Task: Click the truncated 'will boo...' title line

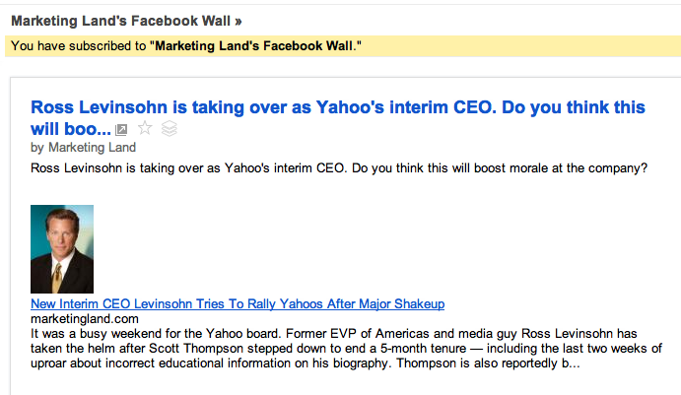Action: pos(71,129)
